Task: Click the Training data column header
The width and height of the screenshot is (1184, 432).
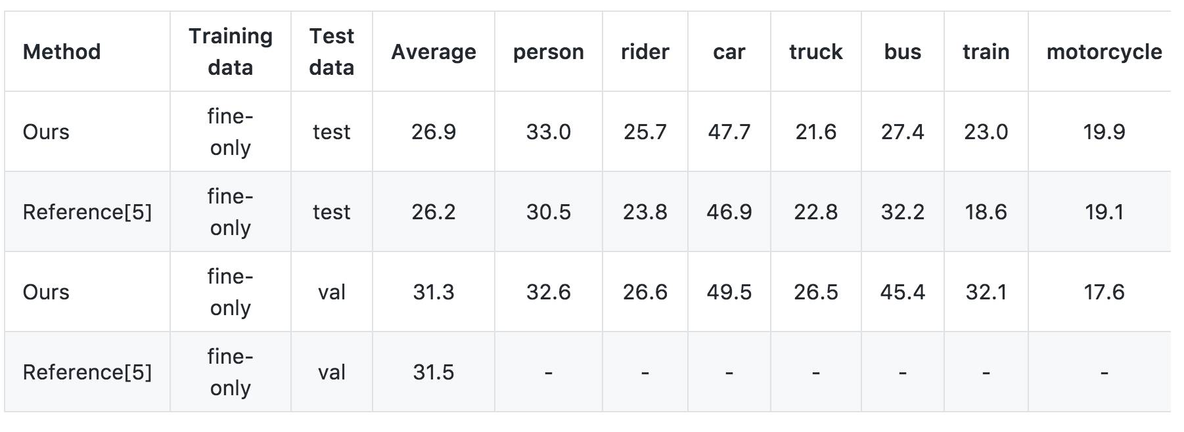Action: [230, 52]
